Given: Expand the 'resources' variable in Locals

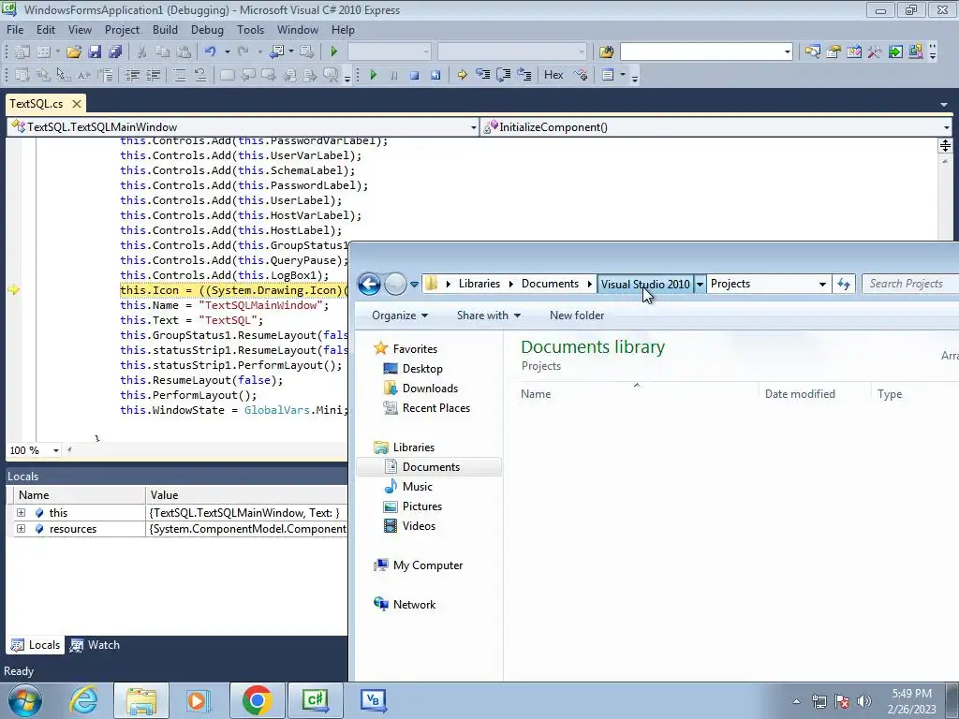Looking at the screenshot, I should [x=21, y=528].
